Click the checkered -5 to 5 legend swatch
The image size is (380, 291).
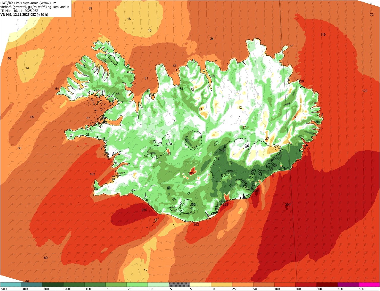pyautogui.click(x=179, y=284)
